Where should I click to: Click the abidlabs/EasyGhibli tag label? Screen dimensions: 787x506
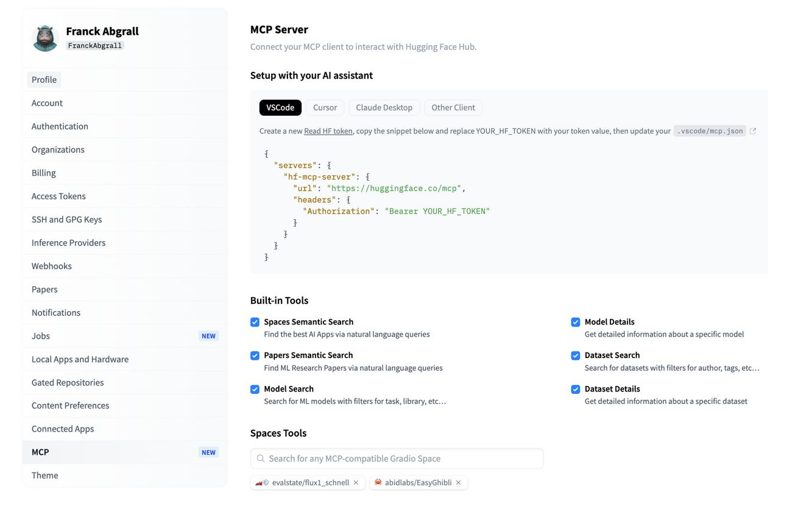coord(418,483)
